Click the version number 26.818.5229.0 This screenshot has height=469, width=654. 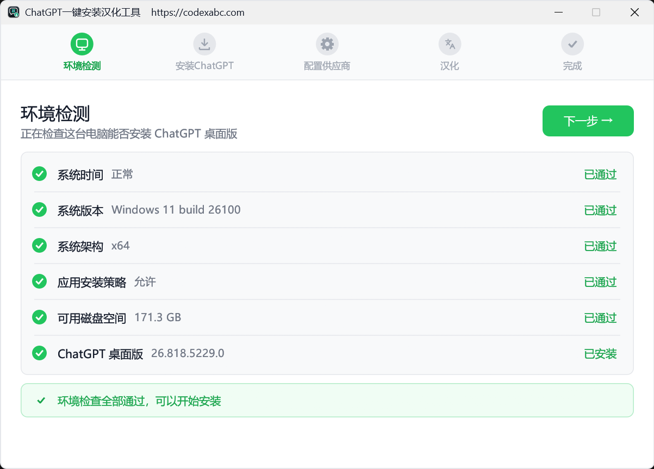pyautogui.click(x=188, y=353)
